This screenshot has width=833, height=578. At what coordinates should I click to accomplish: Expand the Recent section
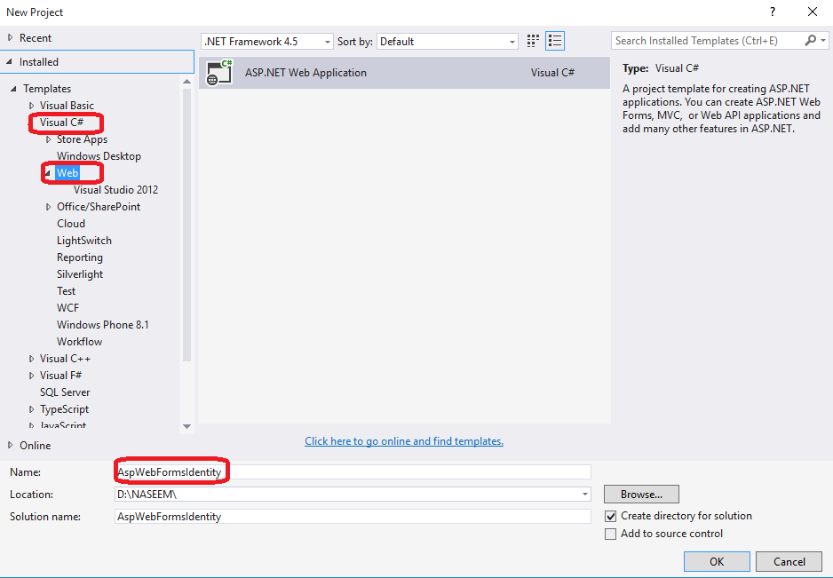coord(10,37)
